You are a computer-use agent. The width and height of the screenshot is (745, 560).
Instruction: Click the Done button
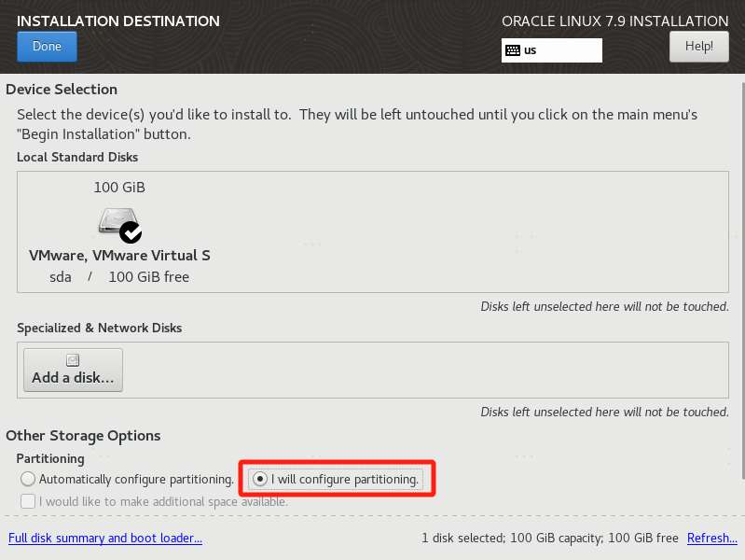(x=47, y=47)
